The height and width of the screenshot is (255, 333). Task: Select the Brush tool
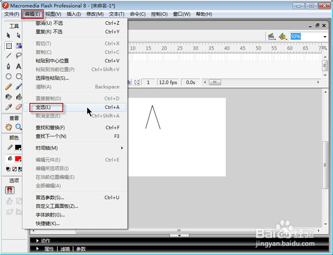[x=19, y=86]
